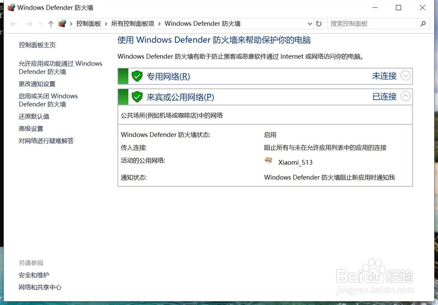Click the Back navigation arrow
The image size is (438, 305).
[x=14, y=24]
